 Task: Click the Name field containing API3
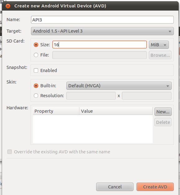[x=102, y=20]
